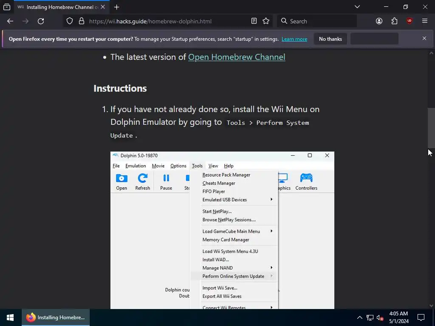Open the Firefox application hamburger menu
This screenshot has height=326, width=435.
[x=425, y=21]
